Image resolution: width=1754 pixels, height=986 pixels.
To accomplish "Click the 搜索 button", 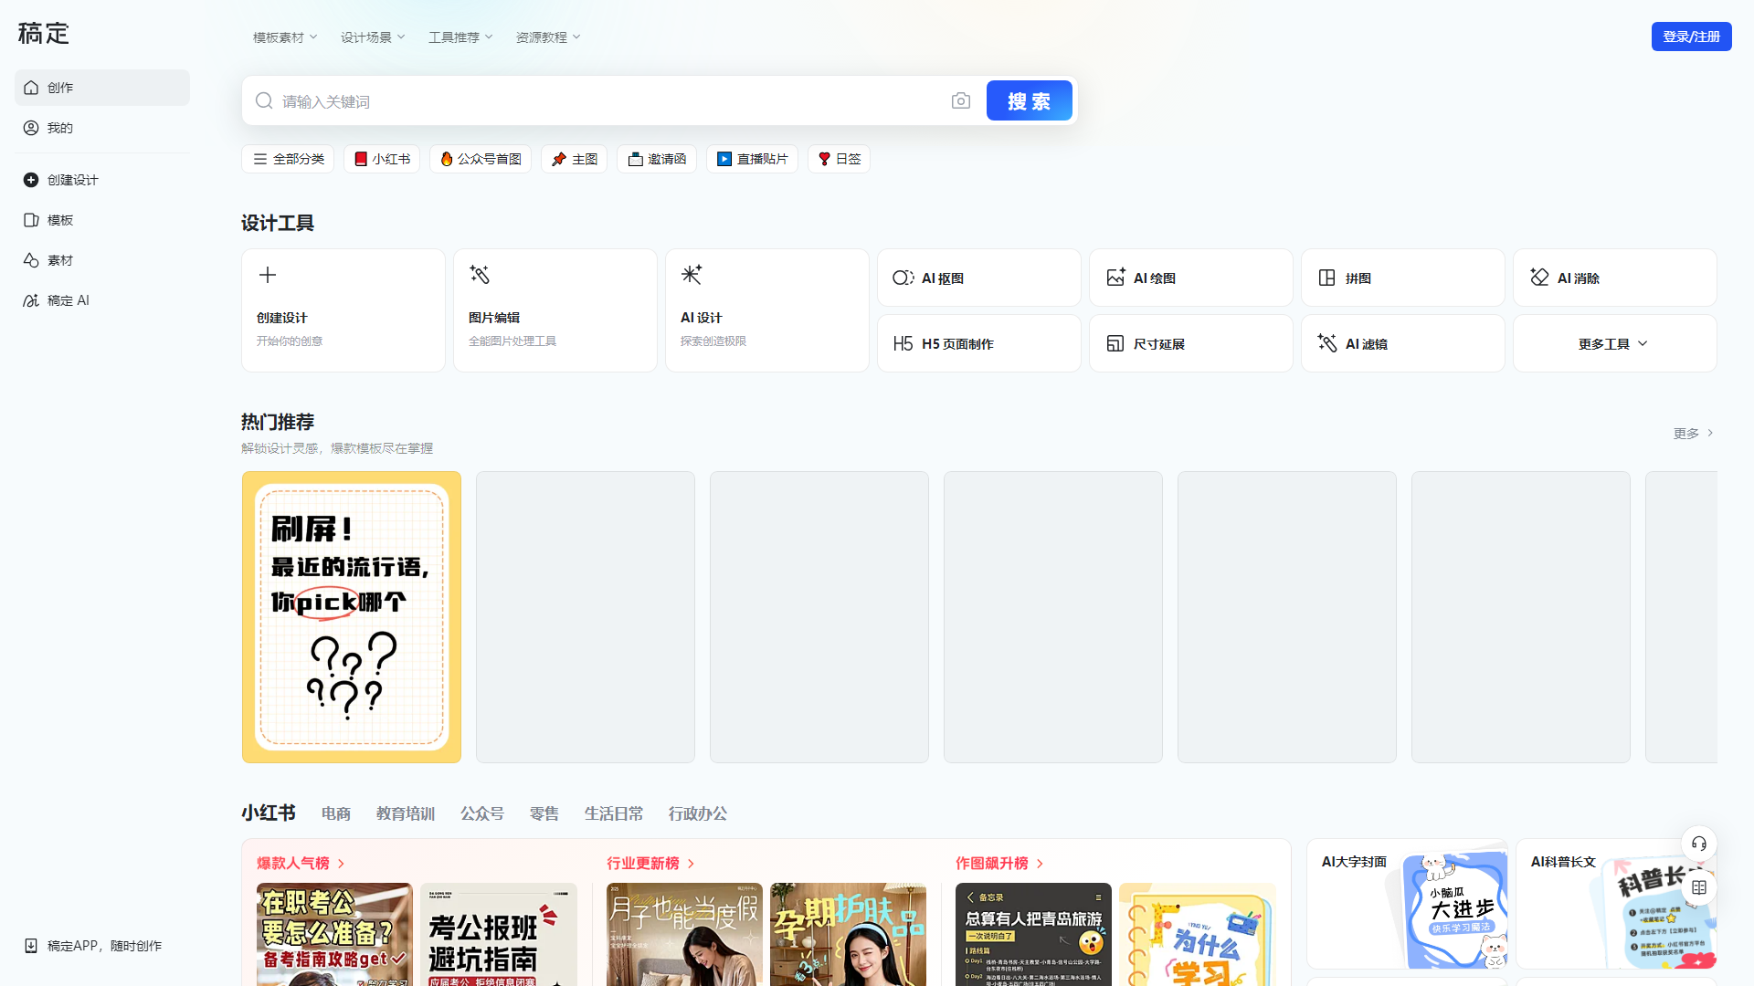I will pos(1029,100).
